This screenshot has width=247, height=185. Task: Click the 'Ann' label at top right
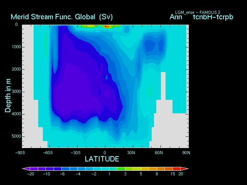[x=176, y=17]
